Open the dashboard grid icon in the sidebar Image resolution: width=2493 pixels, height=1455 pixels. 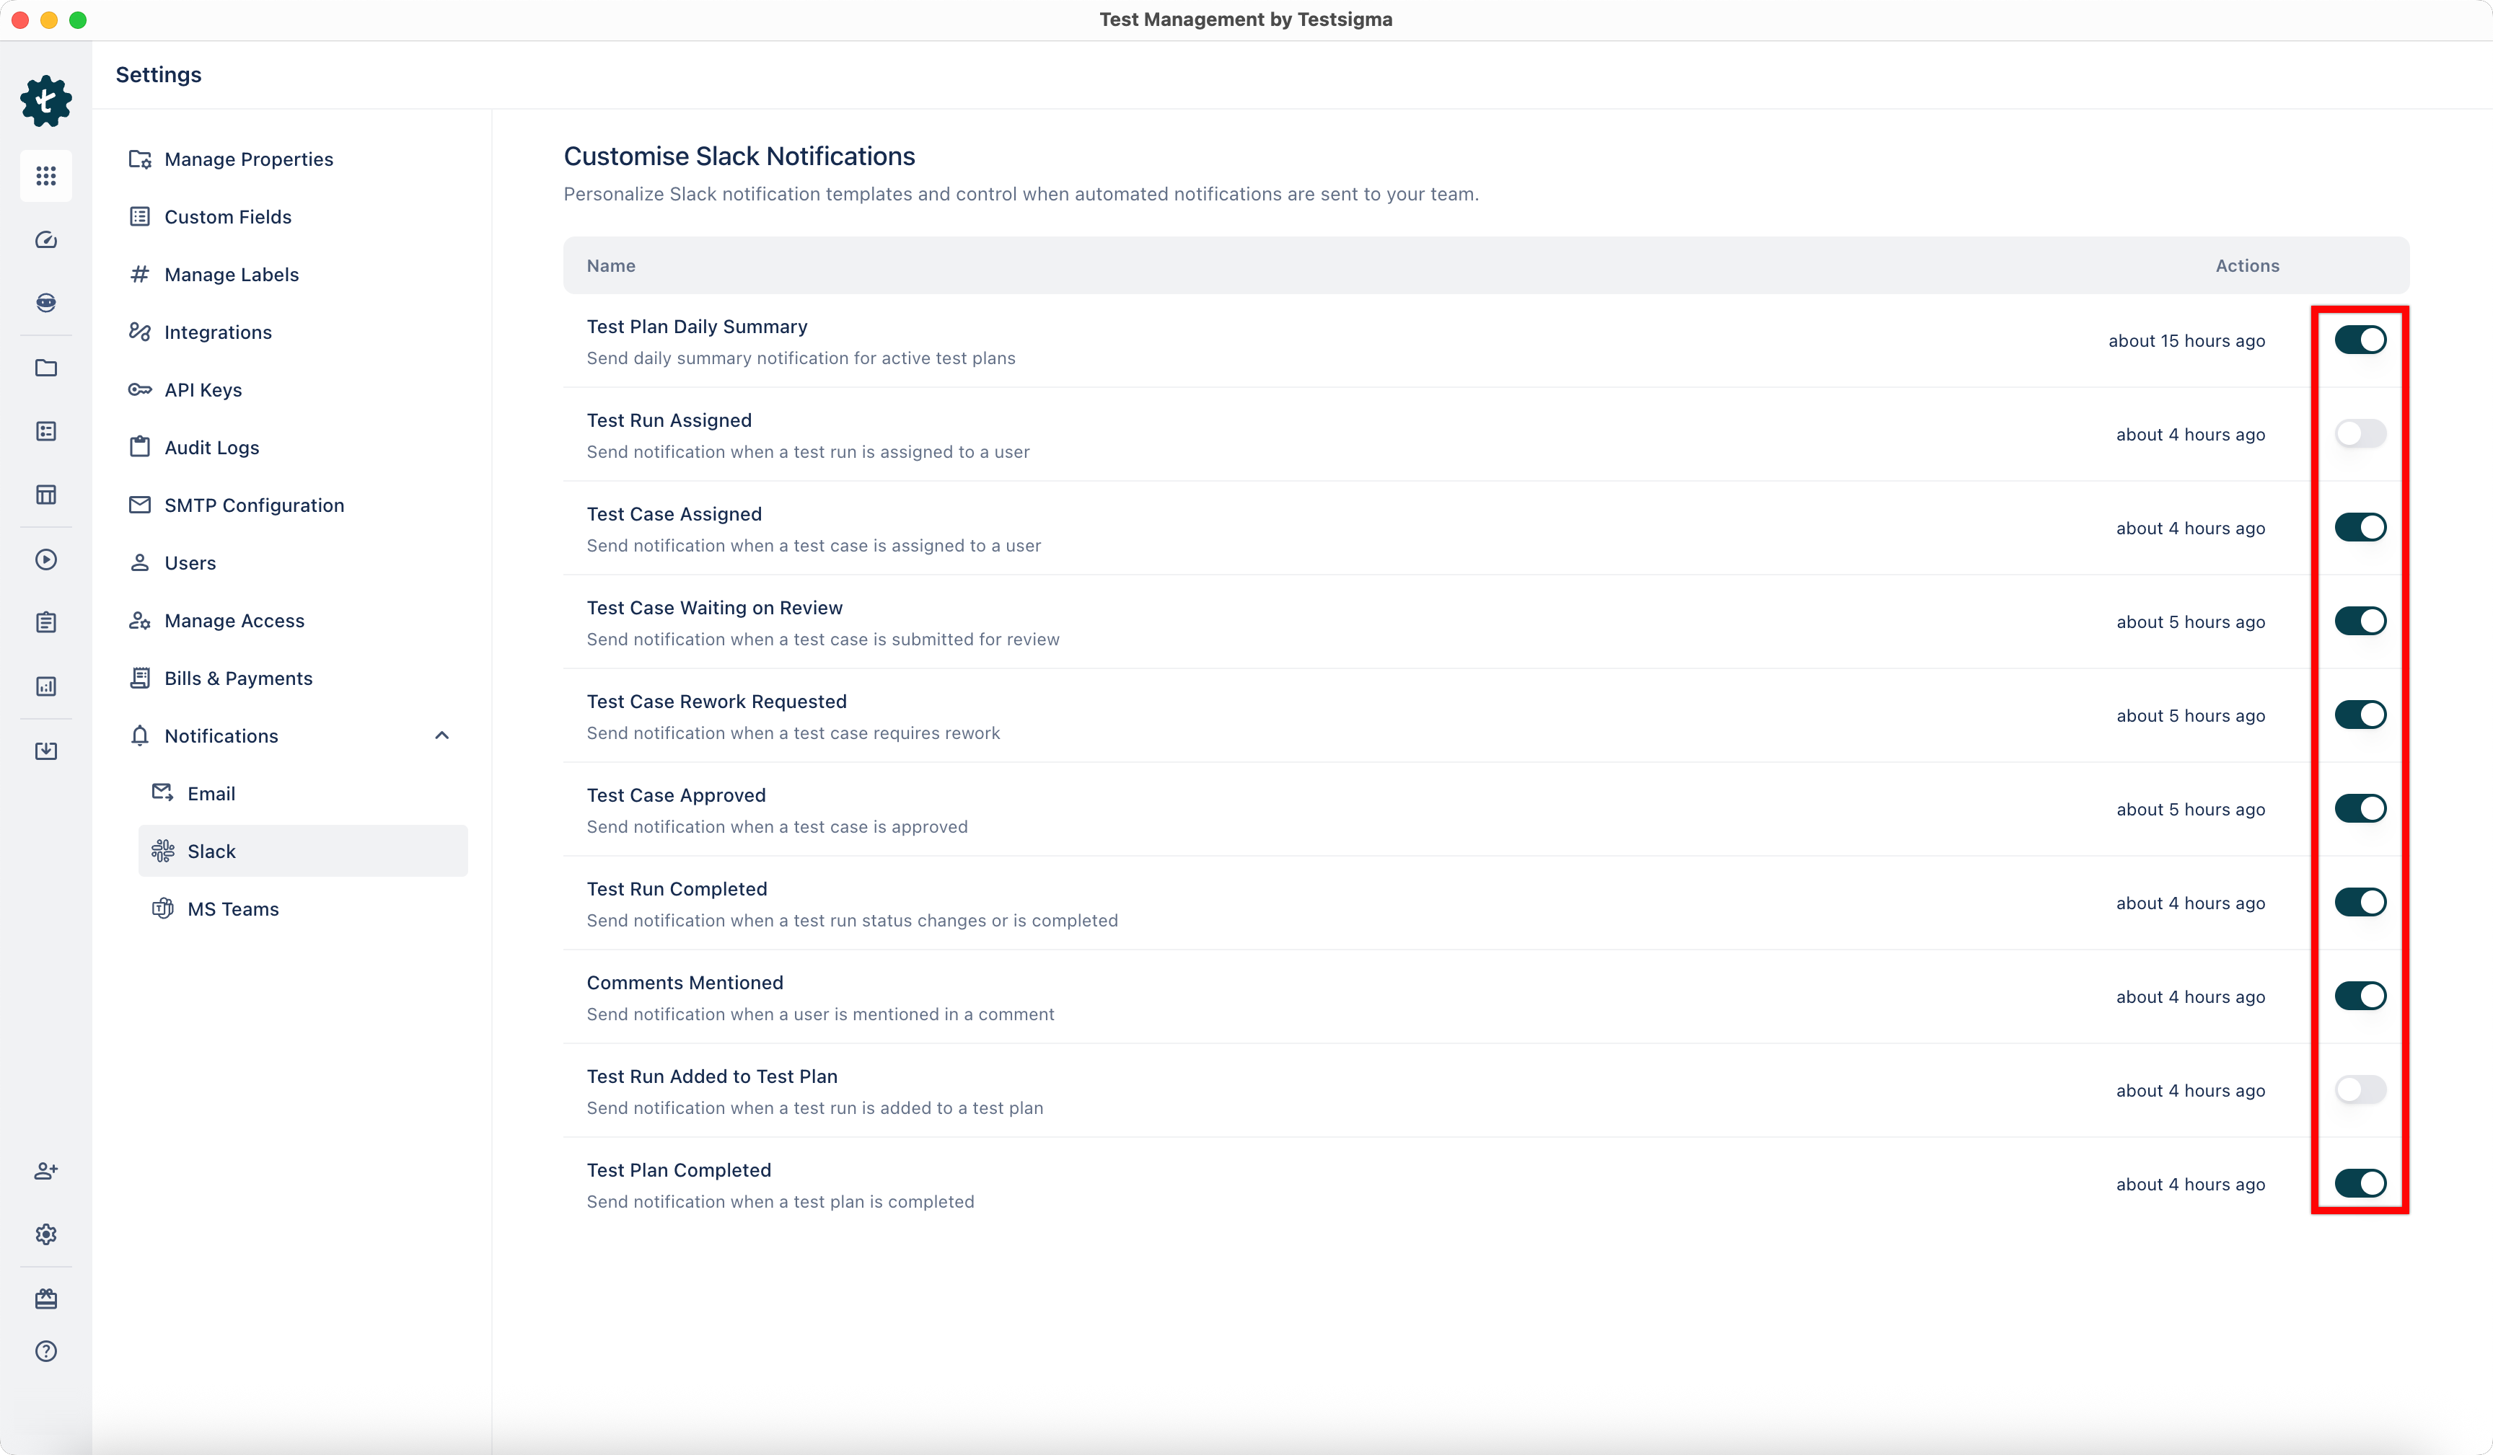click(x=45, y=176)
